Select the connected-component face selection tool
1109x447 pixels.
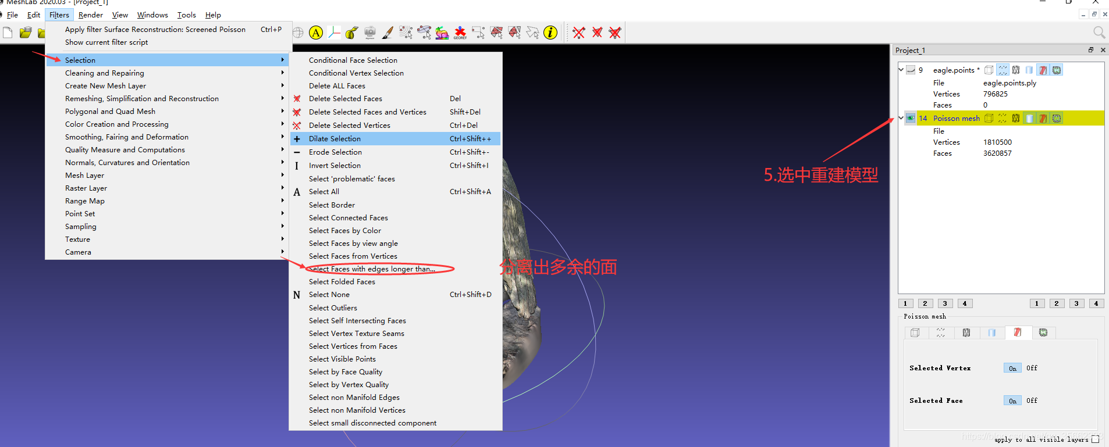[496, 33]
